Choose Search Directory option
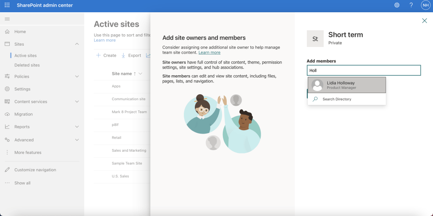The width and height of the screenshot is (433, 216). pos(347,99)
